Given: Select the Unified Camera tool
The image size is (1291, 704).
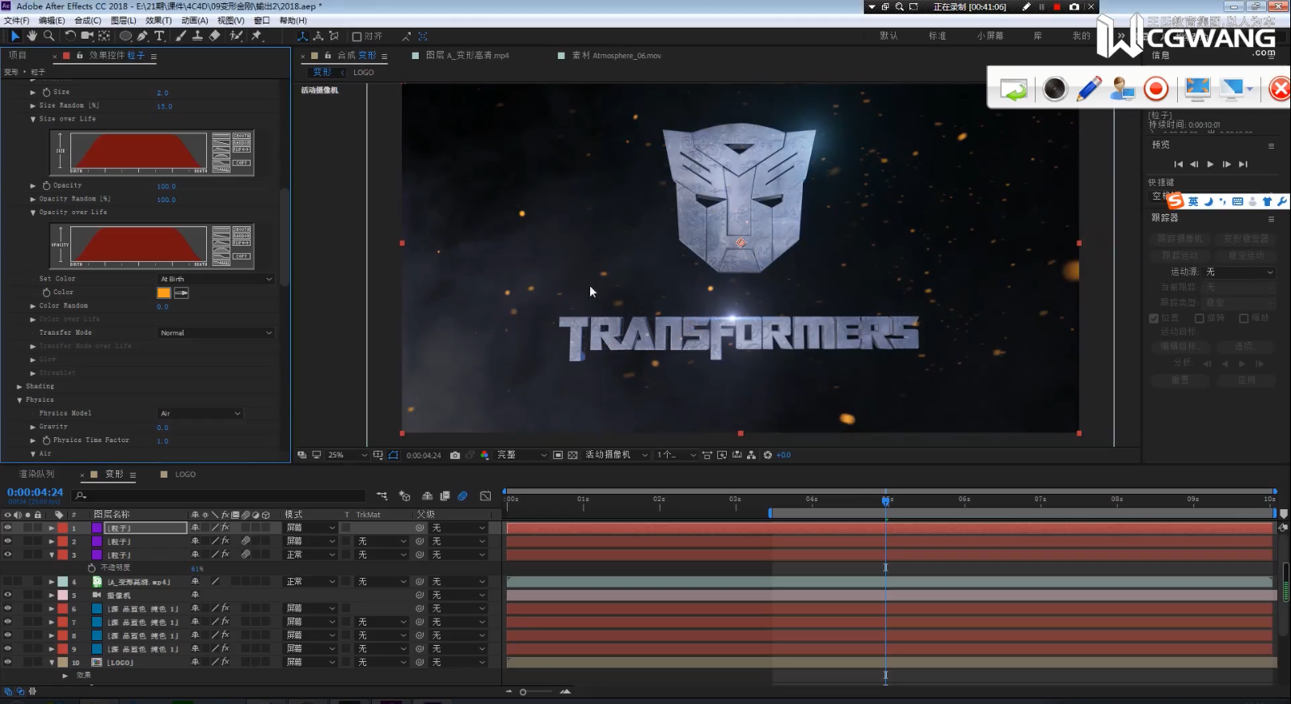Looking at the screenshot, I should click(x=86, y=36).
